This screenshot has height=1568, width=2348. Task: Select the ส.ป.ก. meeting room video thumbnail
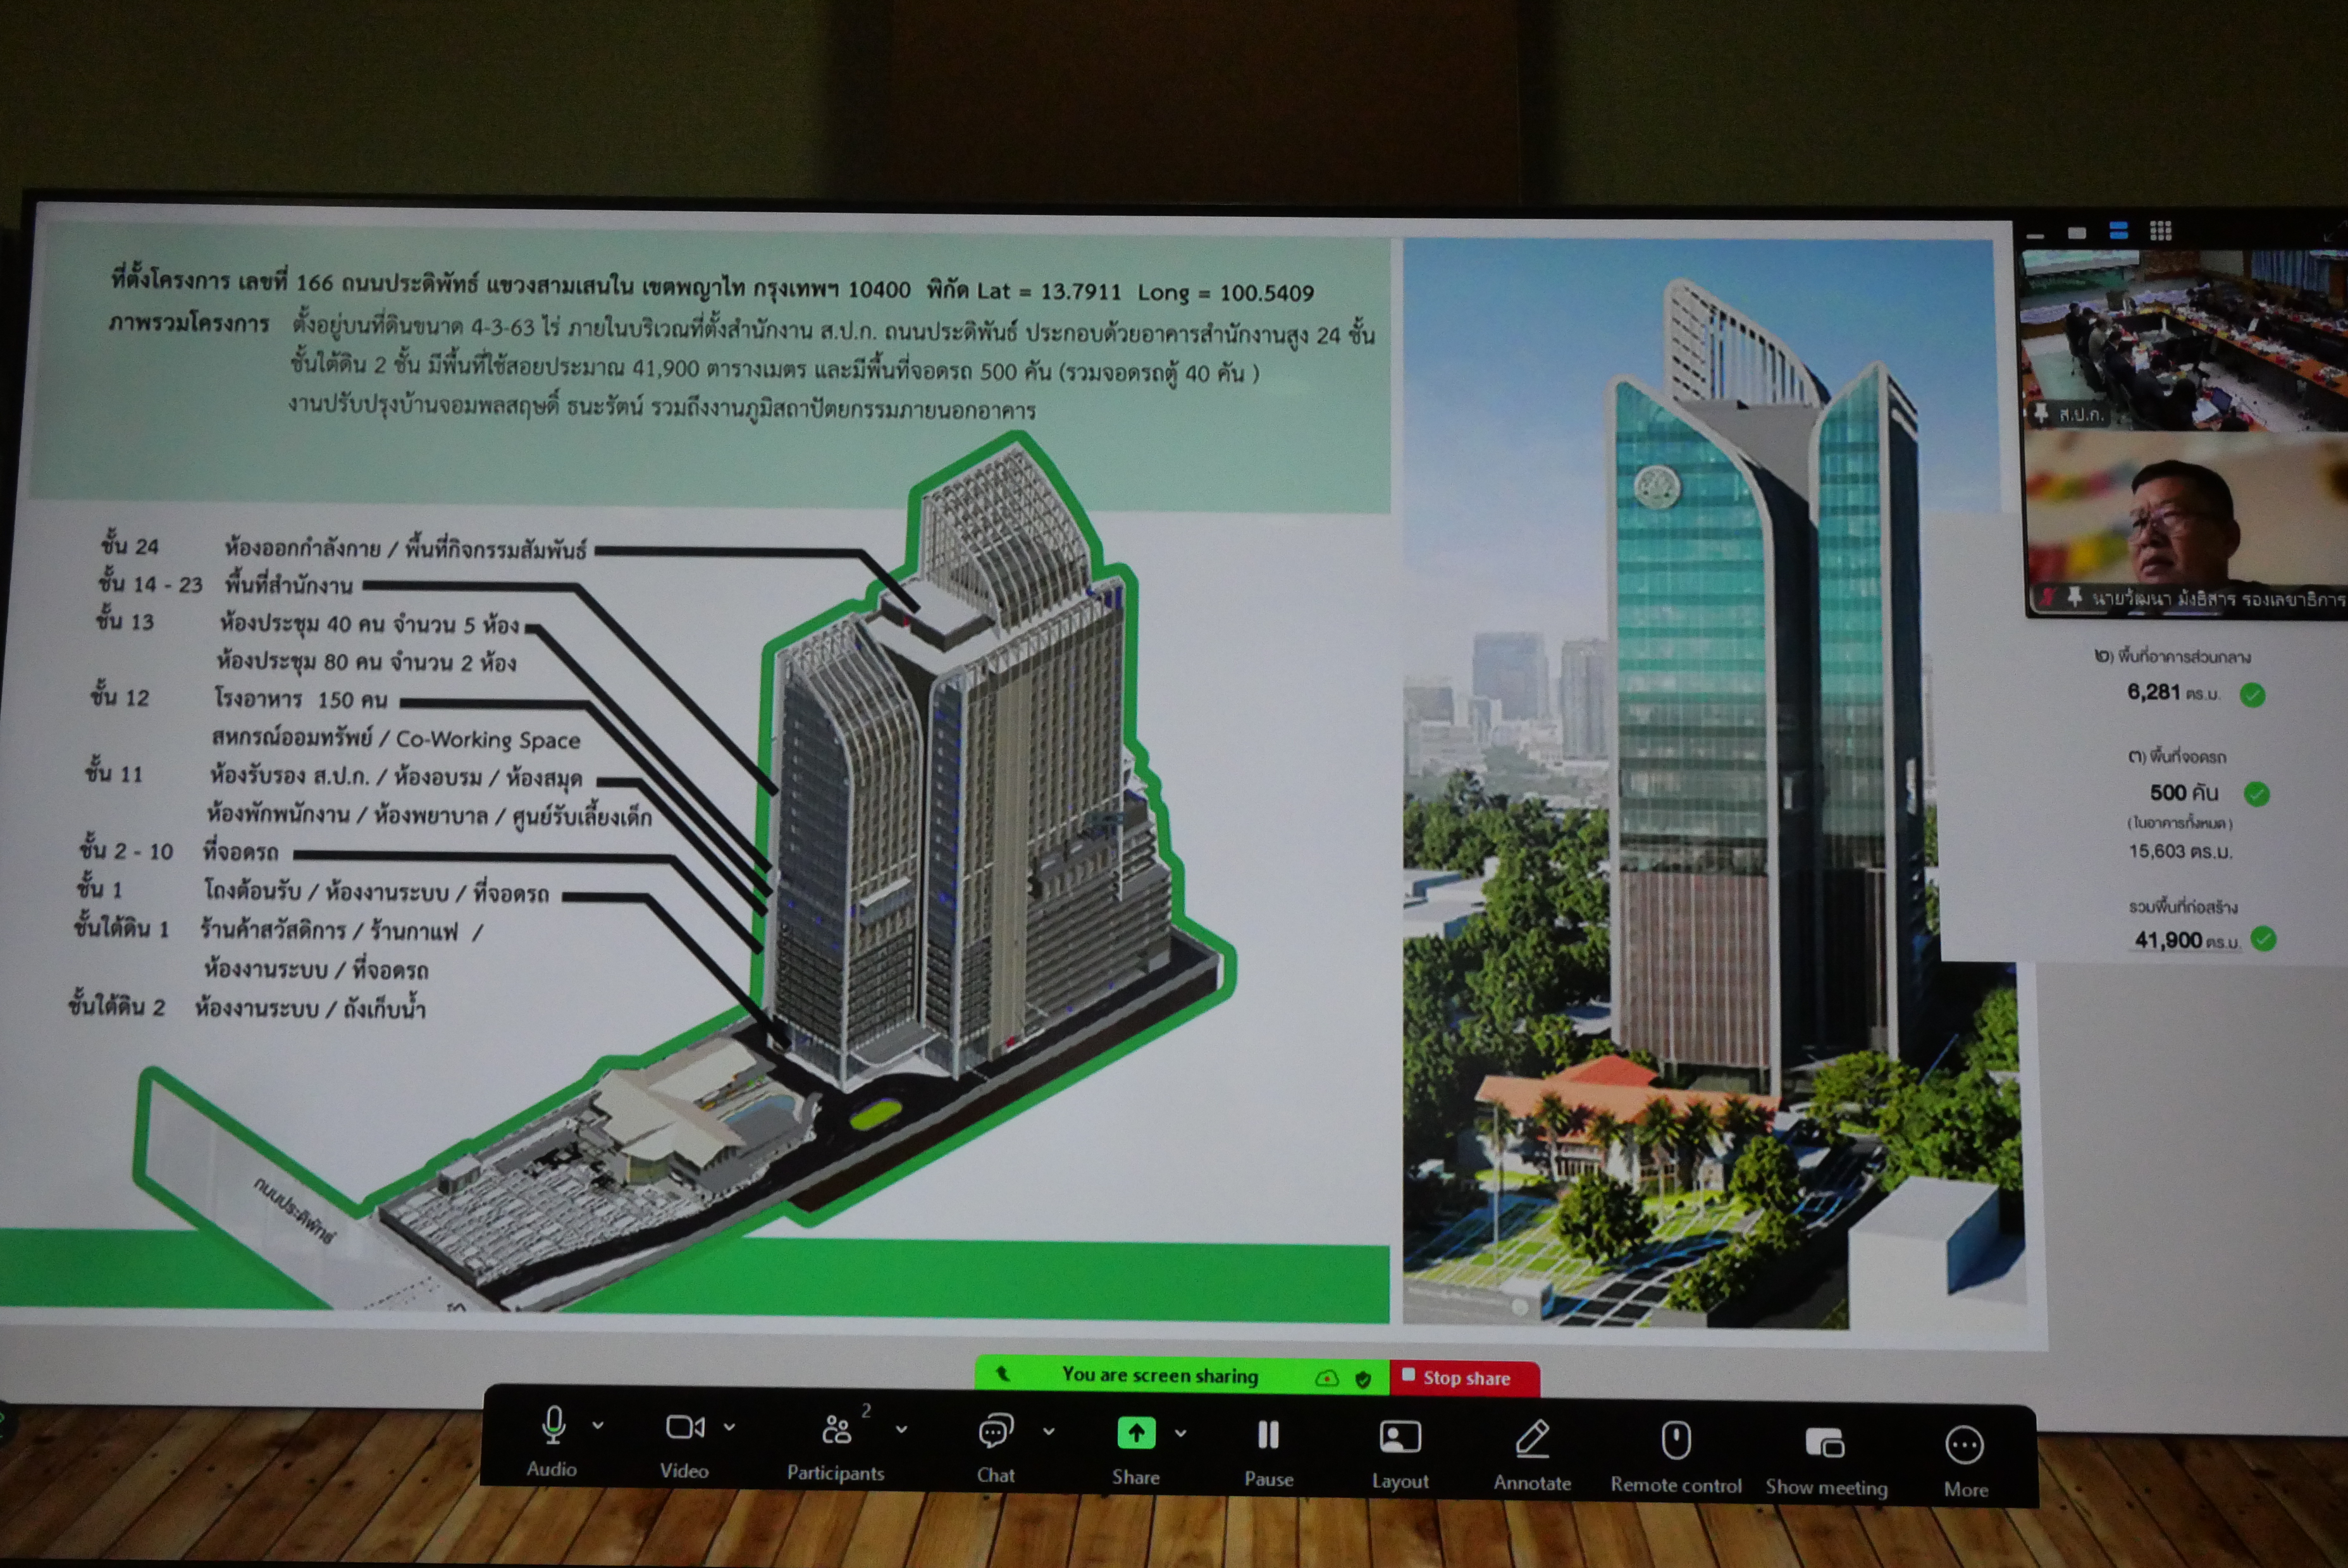[2185, 340]
